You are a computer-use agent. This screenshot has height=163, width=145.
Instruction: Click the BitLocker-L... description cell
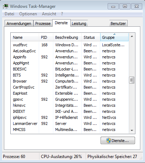[x=66, y=69]
